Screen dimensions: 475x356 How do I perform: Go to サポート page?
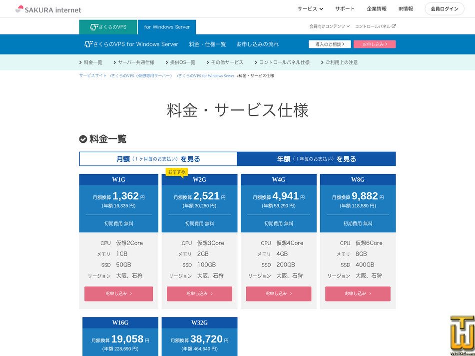[x=345, y=9]
